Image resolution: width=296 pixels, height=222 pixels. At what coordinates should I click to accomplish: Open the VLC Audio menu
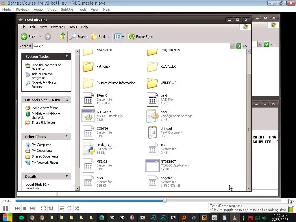[x=38, y=10]
